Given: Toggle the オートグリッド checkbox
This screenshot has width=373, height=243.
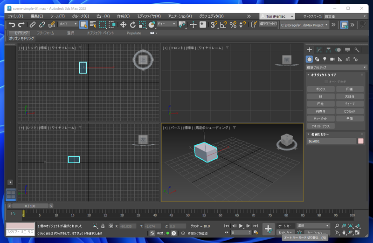Looking at the screenshot, I should point(326,81).
